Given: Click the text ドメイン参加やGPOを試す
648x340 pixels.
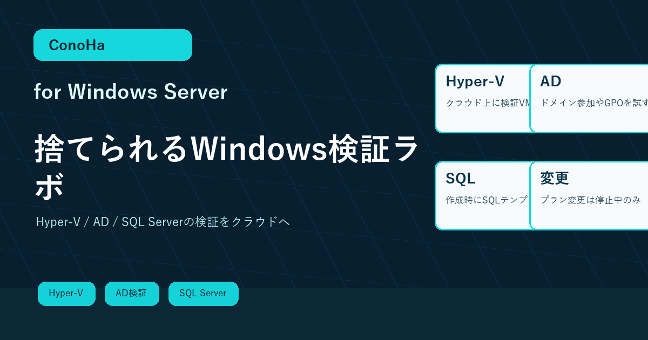Looking at the screenshot, I should pos(594,103).
